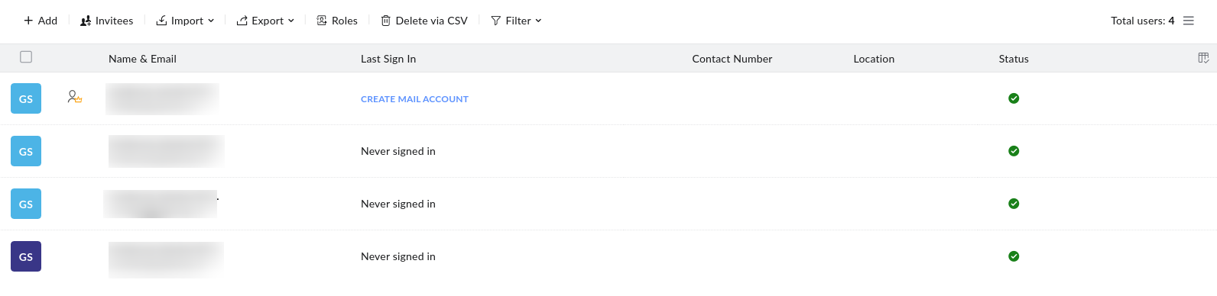Open the Filter dropdown
Viewport: 1217px width, 296px height.
click(516, 21)
